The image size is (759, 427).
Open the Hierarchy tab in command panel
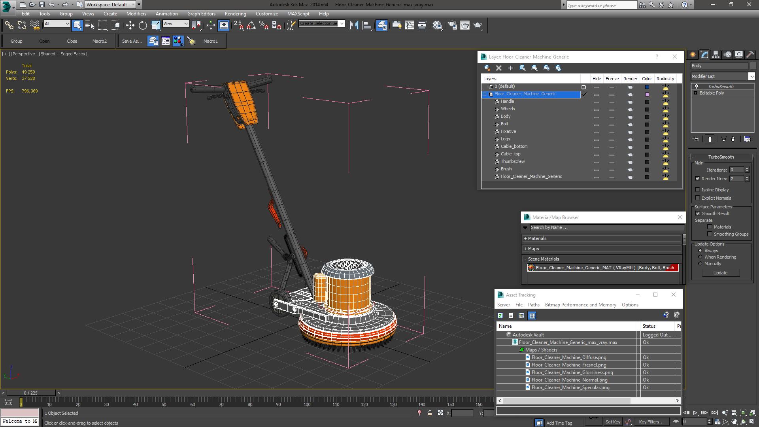[x=716, y=55]
